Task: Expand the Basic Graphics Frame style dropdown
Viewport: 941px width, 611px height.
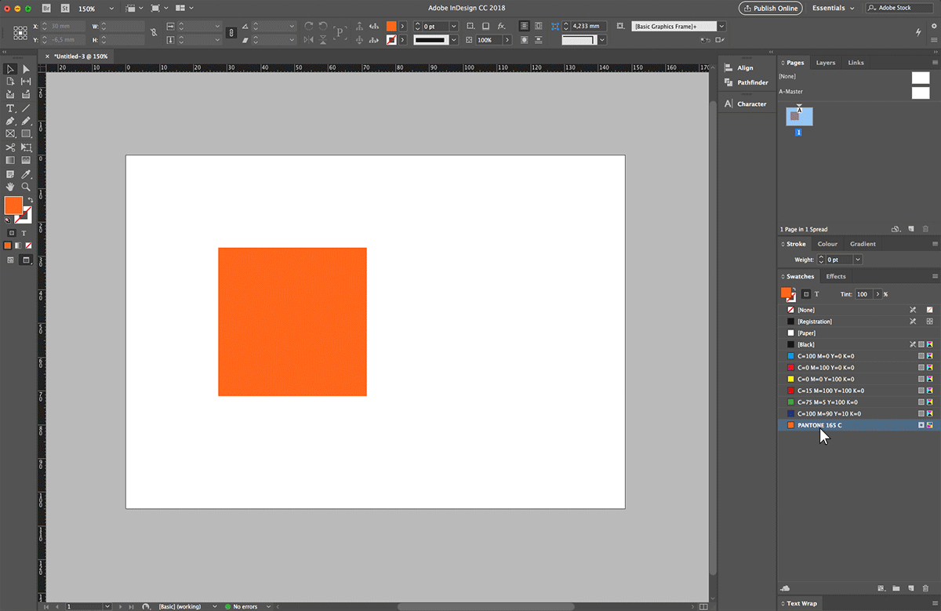Action: (x=721, y=27)
